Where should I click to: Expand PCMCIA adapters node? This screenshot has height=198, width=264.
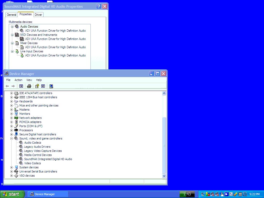tap(11, 122)
